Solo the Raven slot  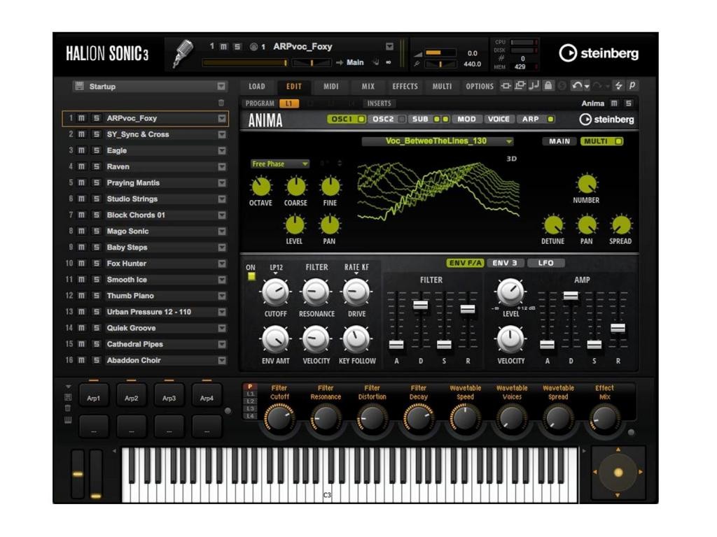click(x=96, y=166)
